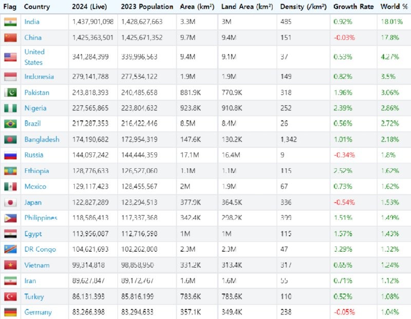Click the Philippines flag icon

click(x=10, y=218)
